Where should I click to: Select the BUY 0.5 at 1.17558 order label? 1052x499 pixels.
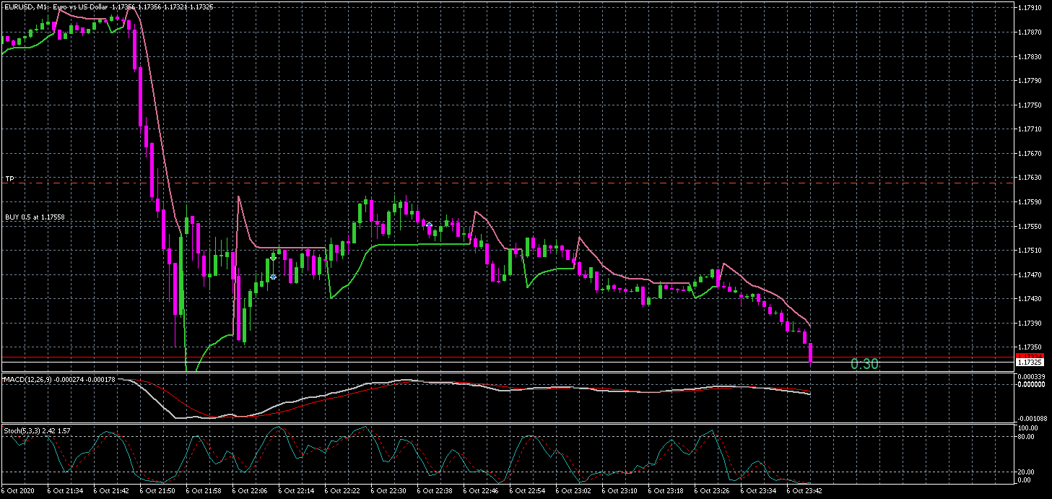pos(35,217)
